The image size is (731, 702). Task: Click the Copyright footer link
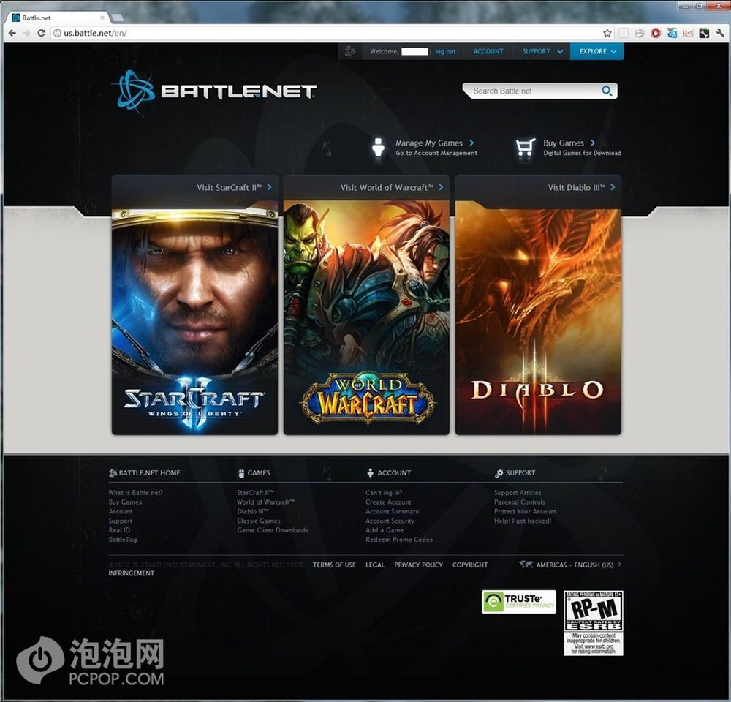click(x=470, y=565)
